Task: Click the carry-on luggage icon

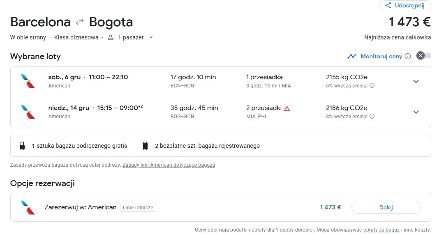Action: (x=22, y=146)
